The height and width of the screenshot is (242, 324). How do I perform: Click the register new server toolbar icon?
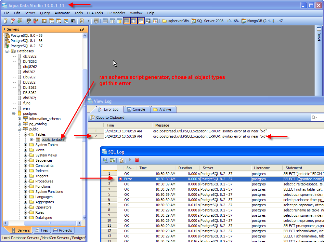coord(6,21)
